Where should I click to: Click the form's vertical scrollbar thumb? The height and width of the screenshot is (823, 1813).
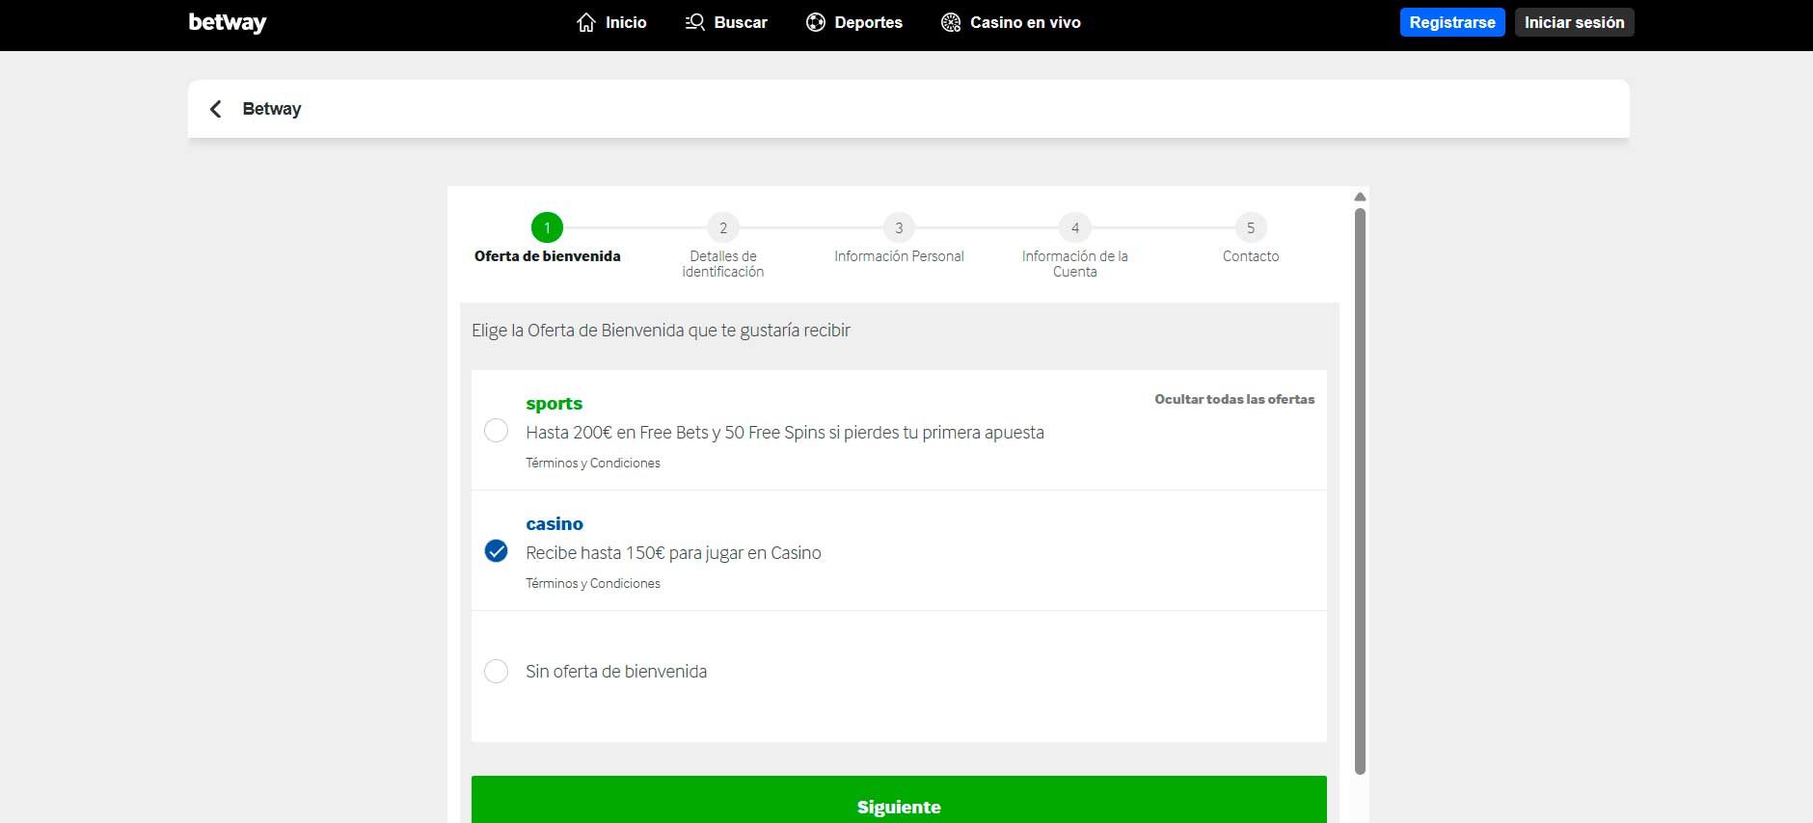(x=1360, y=491)
